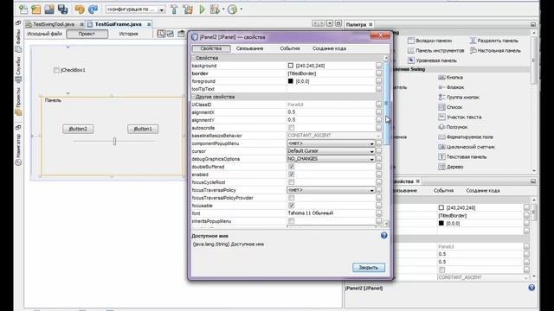Click the Проект view button
Screen dimensions: 554x311
click(87, 34)
